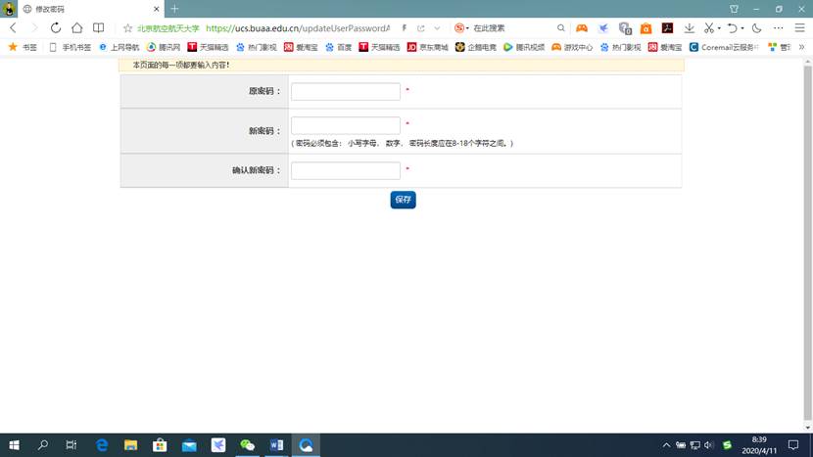The width and height of the screenshot is (813, 457).
Task: Open a new tab with the plus button
Action: (x=174, y=9)
